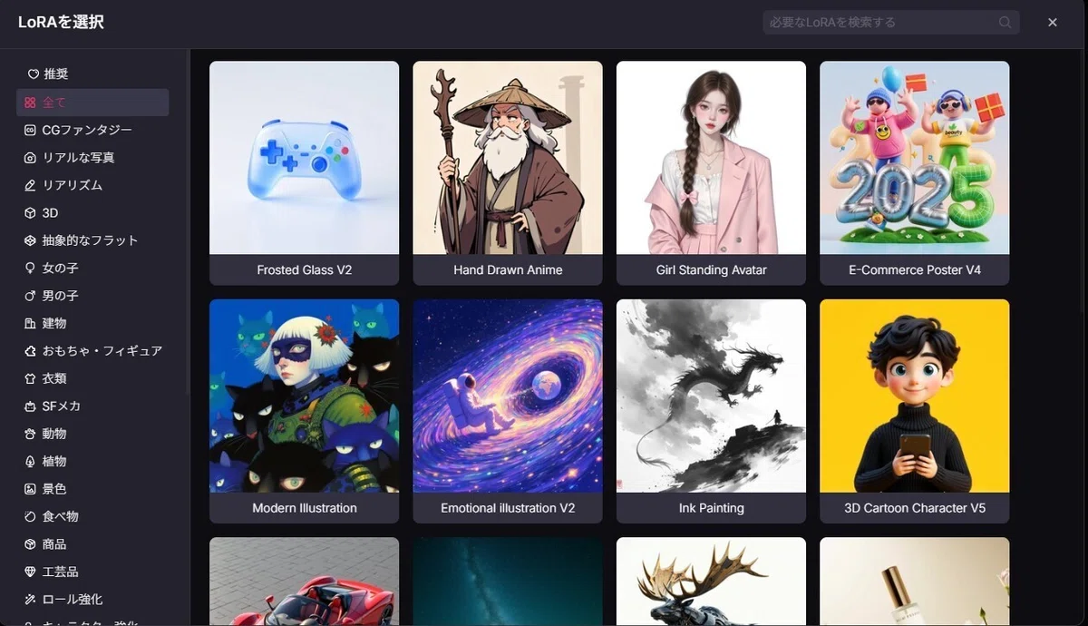
Task: Click the food icon beside 食べ物
Action: pos(31,516)
